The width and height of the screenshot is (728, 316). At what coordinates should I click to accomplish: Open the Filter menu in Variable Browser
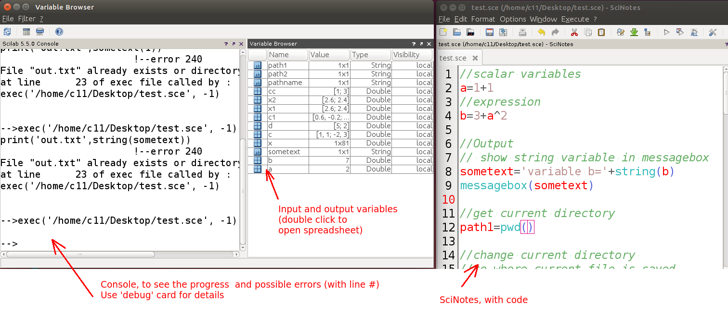(26, 19)
